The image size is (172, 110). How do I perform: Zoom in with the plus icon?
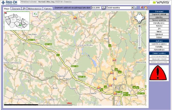139,26
